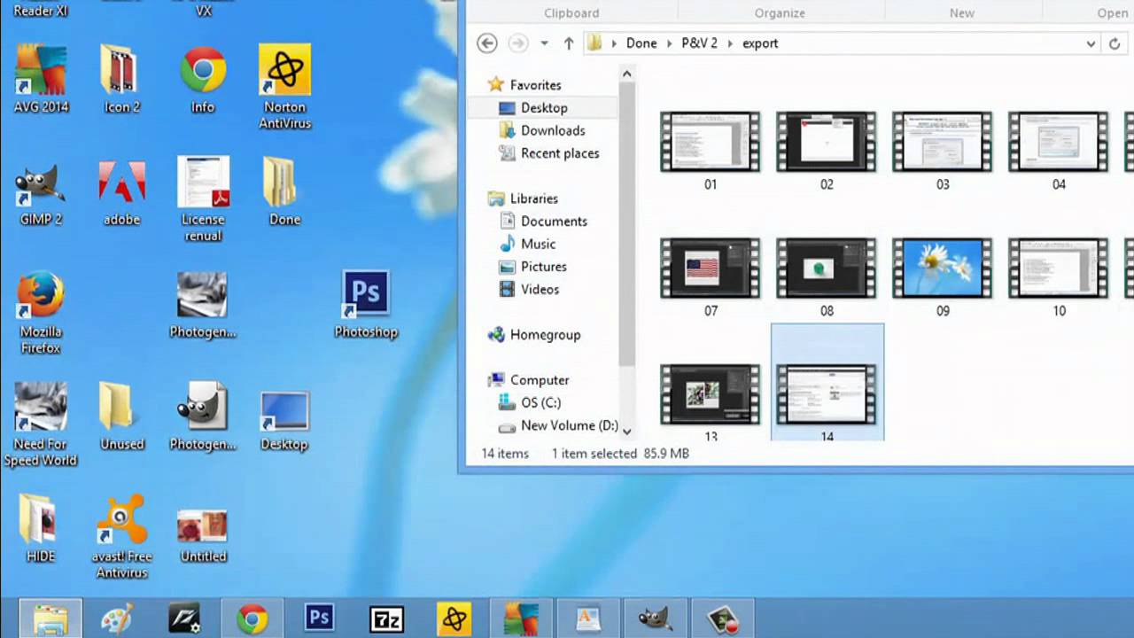The width and height of the screenshot is (1134, 638).
Task: Select Downloads in Favorites sidebar
Action: coord(552,130)
